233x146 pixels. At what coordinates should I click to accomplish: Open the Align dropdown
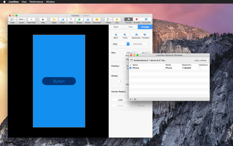pyautogui.click(x=121, y=44)
